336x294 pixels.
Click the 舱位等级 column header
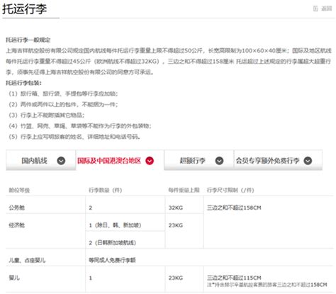19,190
